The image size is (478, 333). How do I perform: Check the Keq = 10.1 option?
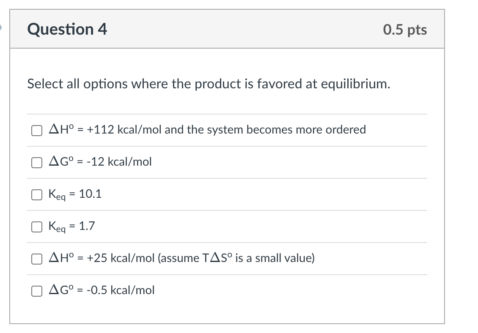[x=36, y=194]
